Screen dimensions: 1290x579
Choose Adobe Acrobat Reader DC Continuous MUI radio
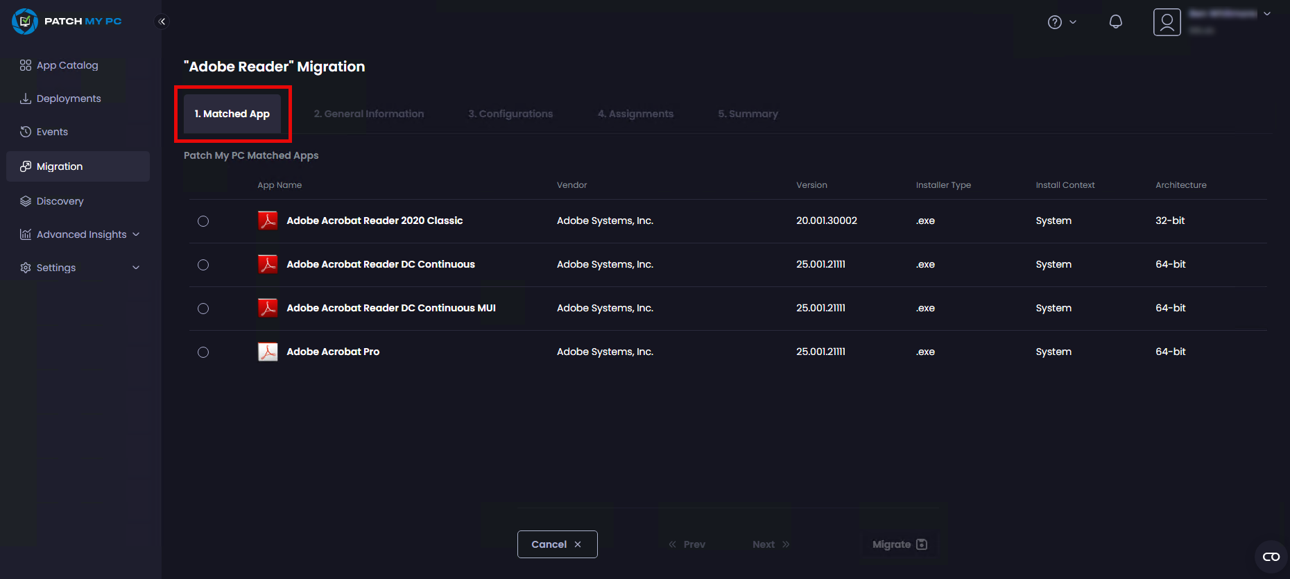(x=203, y=309)
